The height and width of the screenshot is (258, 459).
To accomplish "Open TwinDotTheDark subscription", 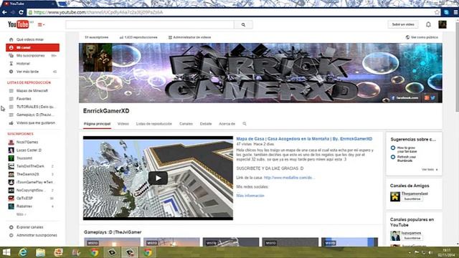I will click(x=30, y=166).
